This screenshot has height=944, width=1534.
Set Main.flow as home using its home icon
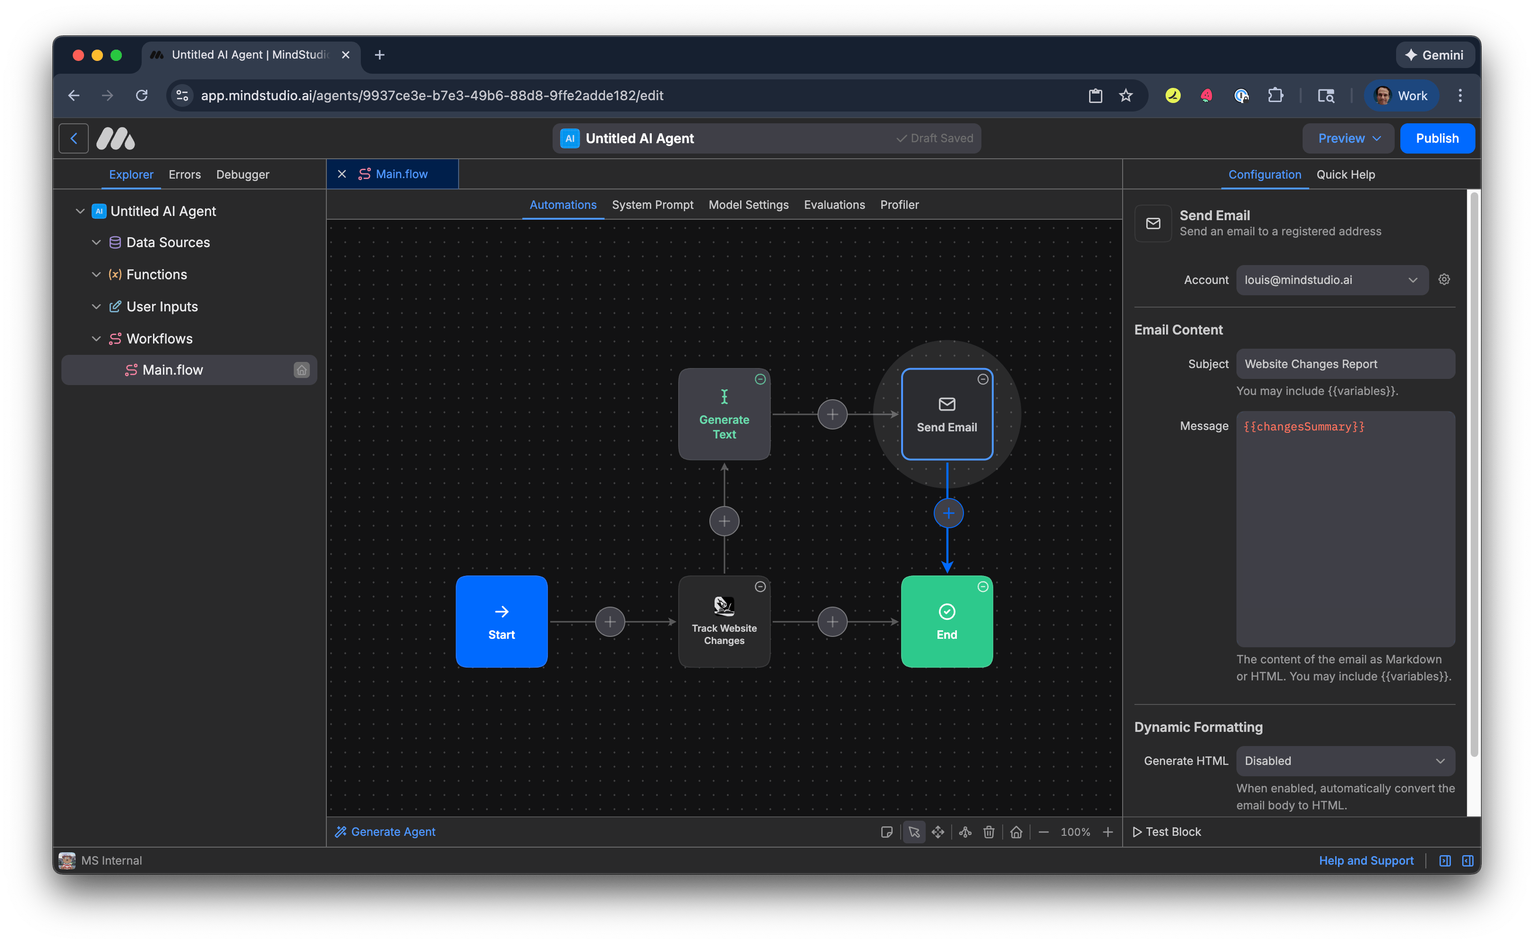click(301, 369)
